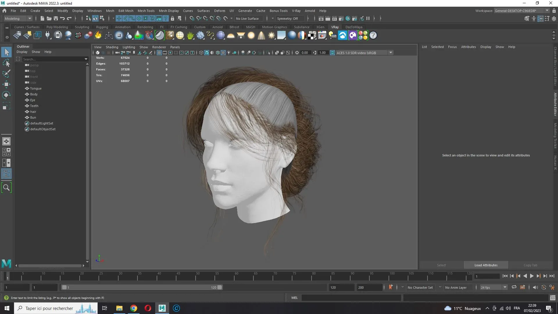Click the Maya Classroom help icon on the shelf
The width and height of the screenshot is (558, 314).
click(373, 35)
